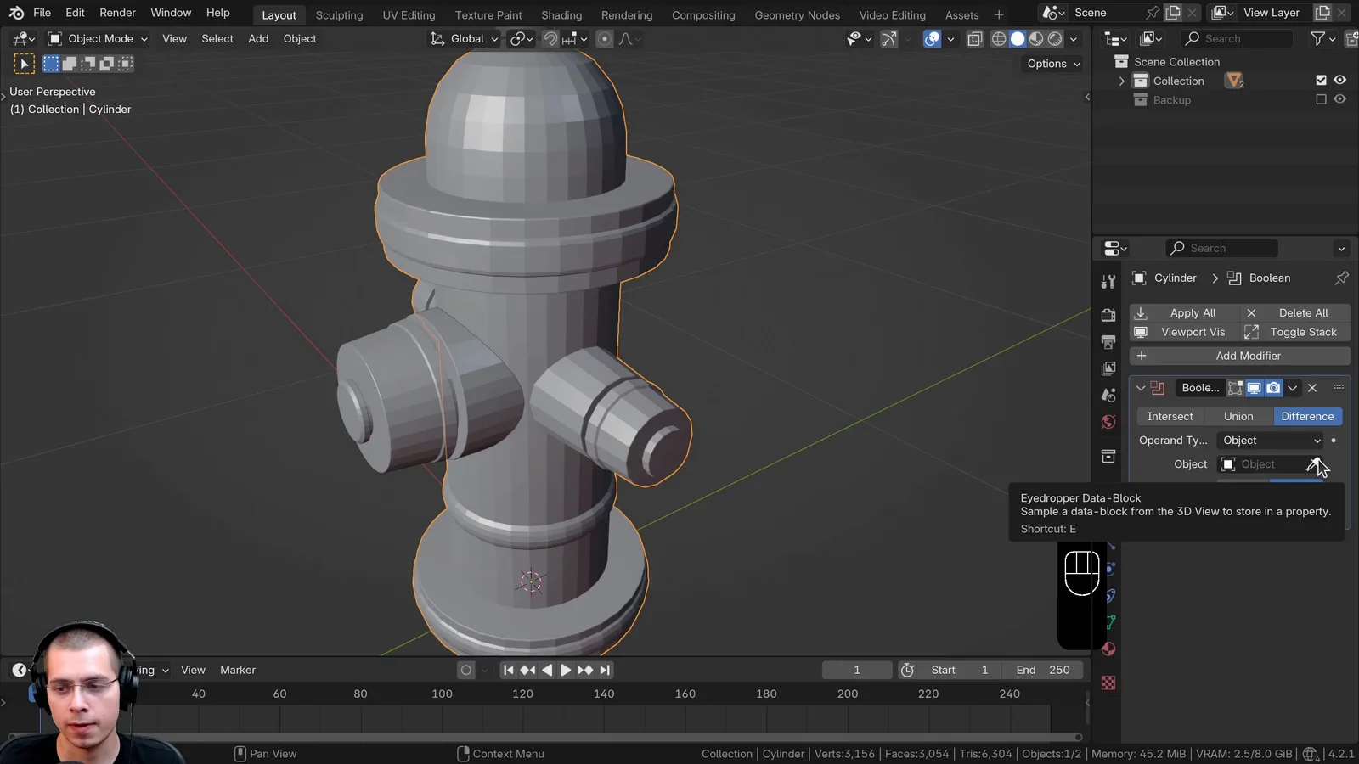Enable X-Ray toggle in viewport header
This screenshot has width=1359, height=764.
974,39
